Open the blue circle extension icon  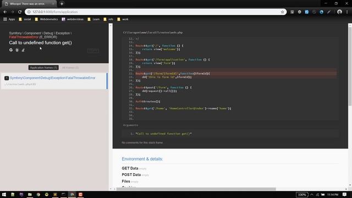pyautogui.click(x=321, y=12)
